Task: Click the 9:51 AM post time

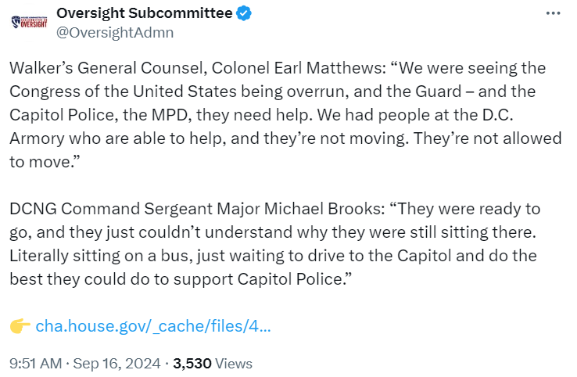Action: point(33,364)
